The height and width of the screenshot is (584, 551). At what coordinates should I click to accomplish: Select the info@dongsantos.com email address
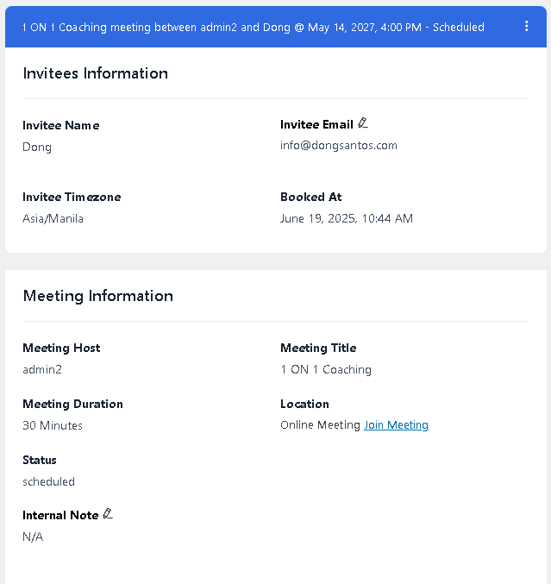pyautogui.click(x=339, y=145)
